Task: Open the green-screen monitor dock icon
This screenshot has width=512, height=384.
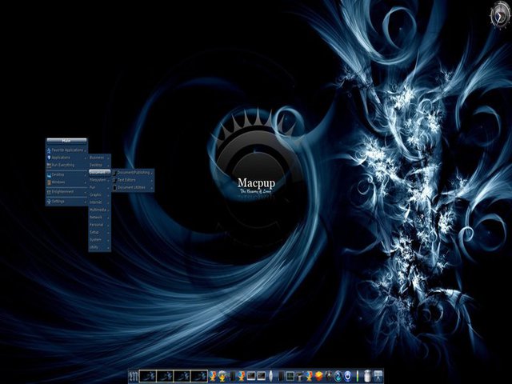Action: tap(290, 376)
